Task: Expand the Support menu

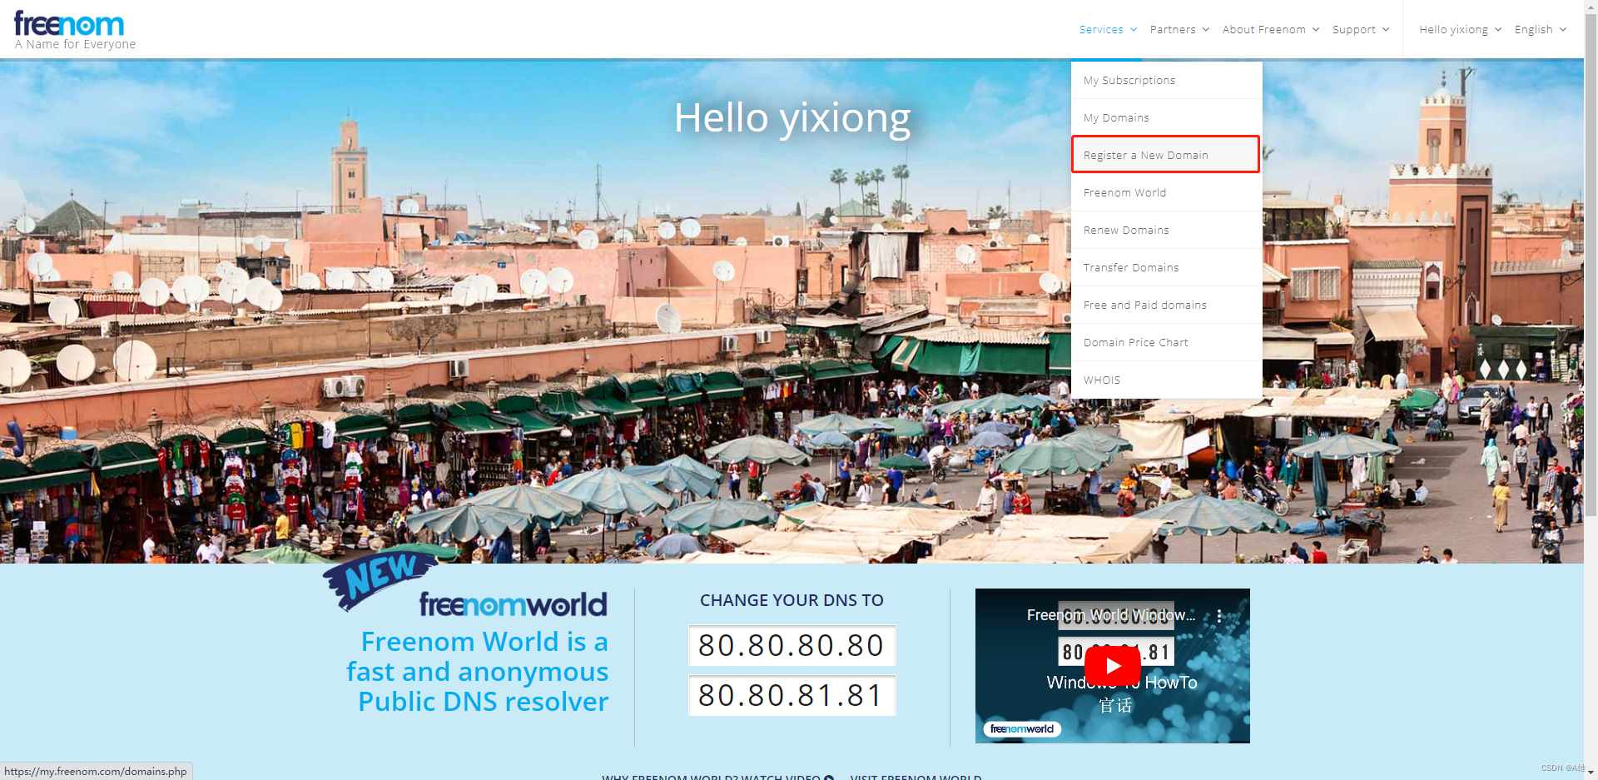Action: [x=1360, y=29]
